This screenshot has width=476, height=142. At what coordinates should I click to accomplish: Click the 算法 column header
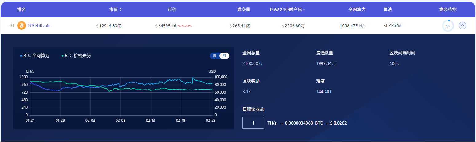(x=387, y=10)
